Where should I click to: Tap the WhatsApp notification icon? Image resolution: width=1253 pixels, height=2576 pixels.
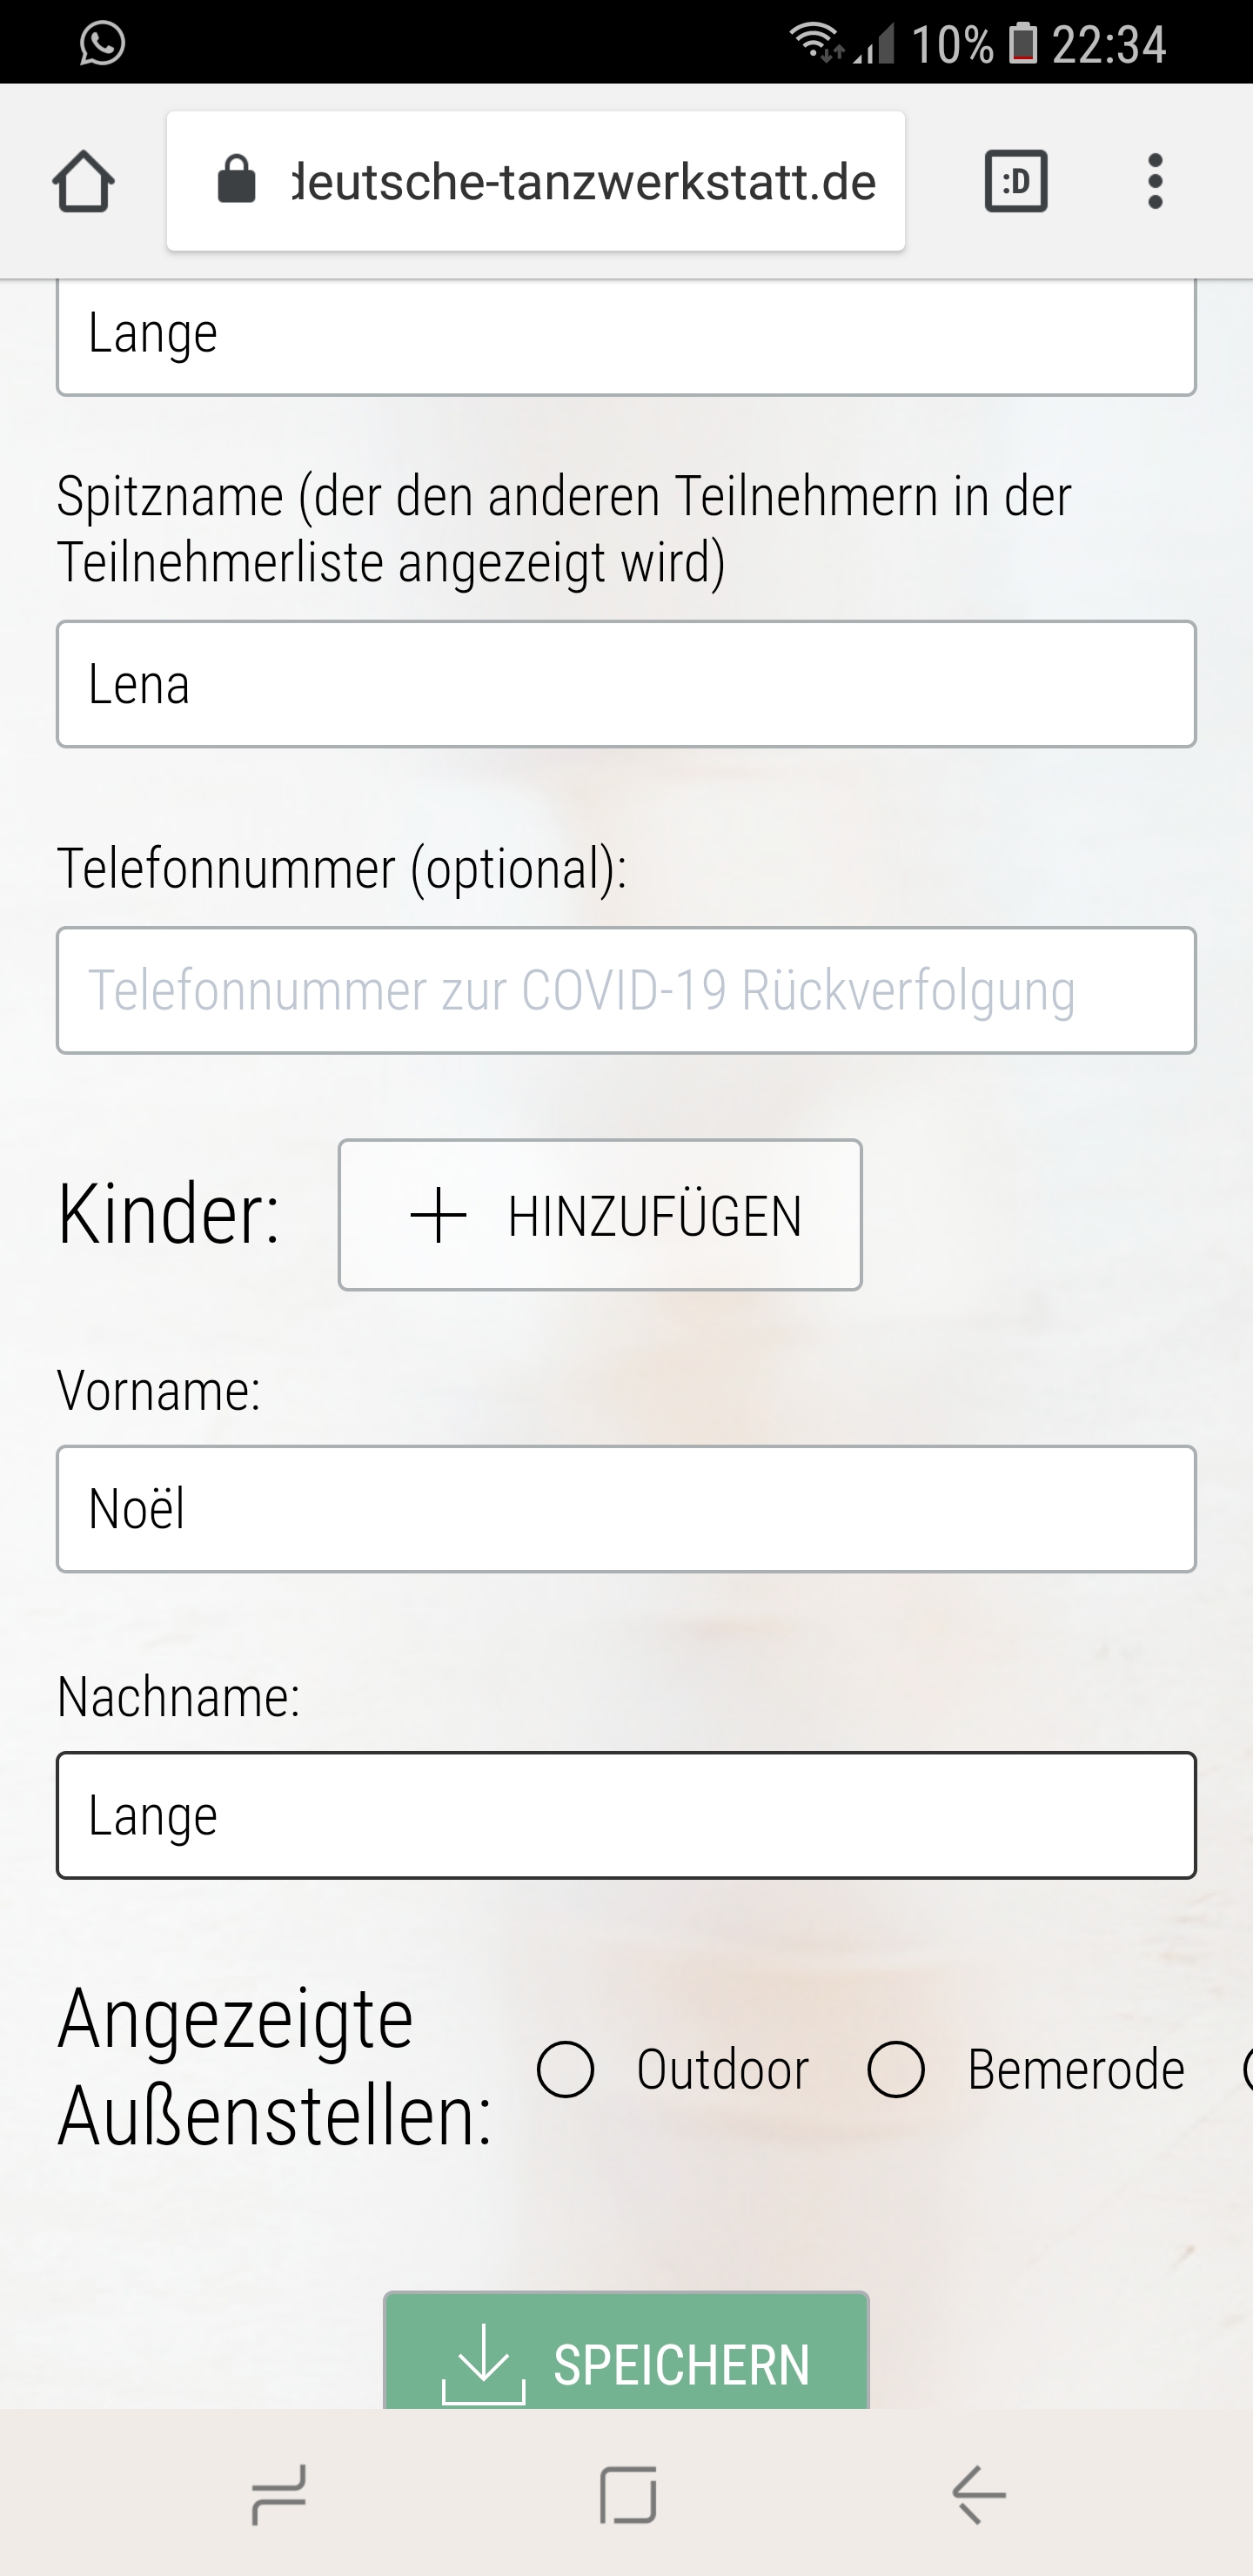[x=102, y=43]
